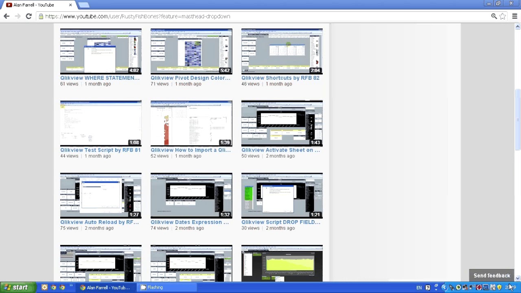Click title link Qlikview Auto Reload by RF...
Viewport: 521px width, 293px height.
click(99, 222)
